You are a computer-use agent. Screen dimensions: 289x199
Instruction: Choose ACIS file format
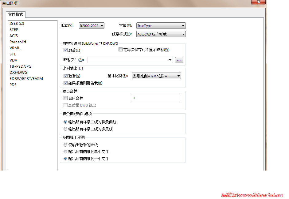coord(14,36)
